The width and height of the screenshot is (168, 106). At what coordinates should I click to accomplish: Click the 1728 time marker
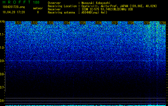[131, 23]
